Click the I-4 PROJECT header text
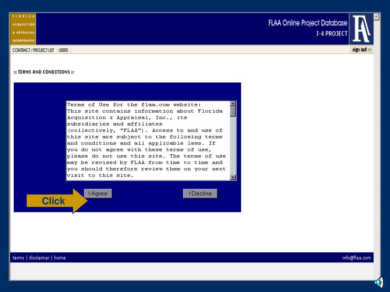 [332, 33]
